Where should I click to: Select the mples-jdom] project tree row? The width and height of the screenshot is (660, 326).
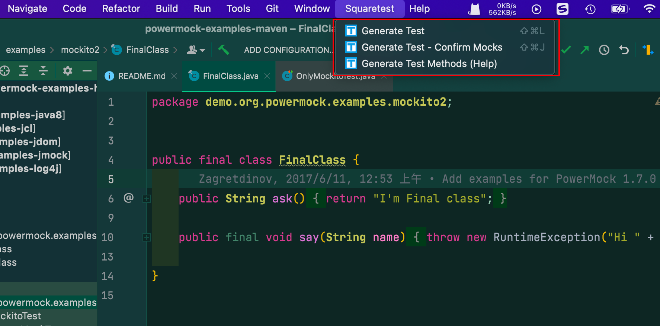48,142
